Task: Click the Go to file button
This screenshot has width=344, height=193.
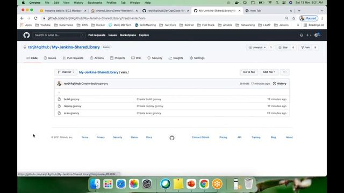Action: point(249,72)
